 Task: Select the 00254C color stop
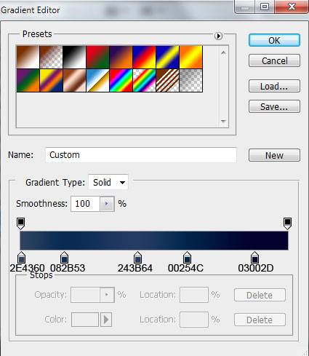click(187, 258)
